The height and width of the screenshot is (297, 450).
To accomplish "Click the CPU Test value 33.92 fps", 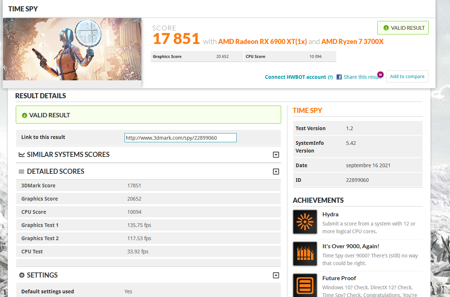I will (138, 252).
